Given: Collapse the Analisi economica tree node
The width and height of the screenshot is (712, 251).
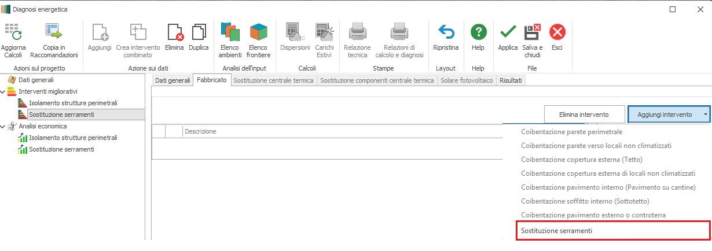Looking at the screenshot, I should tap(3, 126).
